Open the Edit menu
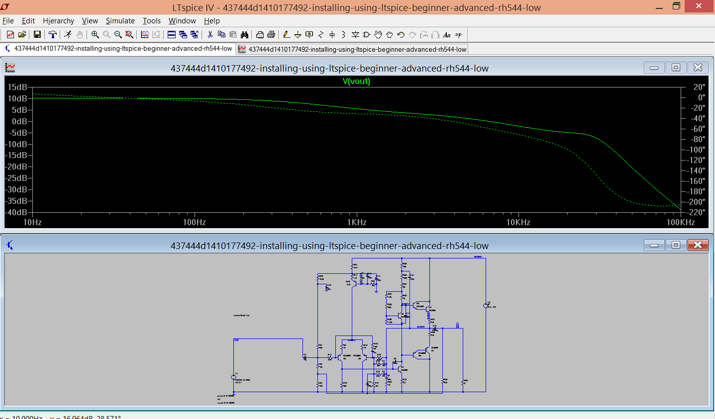The image size is (715, 419). [28, 21]
